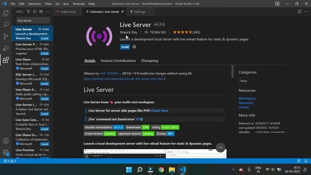This screenshot has height=175, width=311.
Task: Open the Explorer view in activity bar
Action: click(x=6, y=13)
